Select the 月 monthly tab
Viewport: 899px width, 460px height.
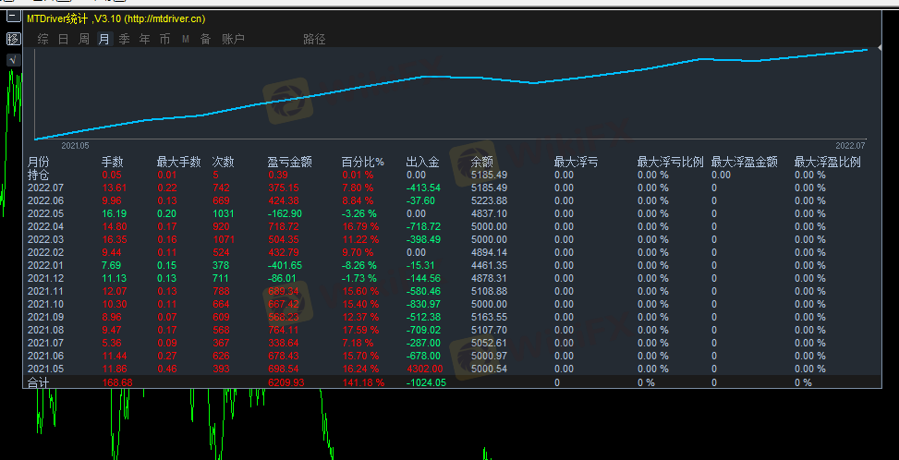[103, 39]
